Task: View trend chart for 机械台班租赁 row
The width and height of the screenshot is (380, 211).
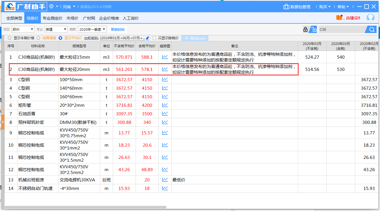Action: click(x=165, y=180)
